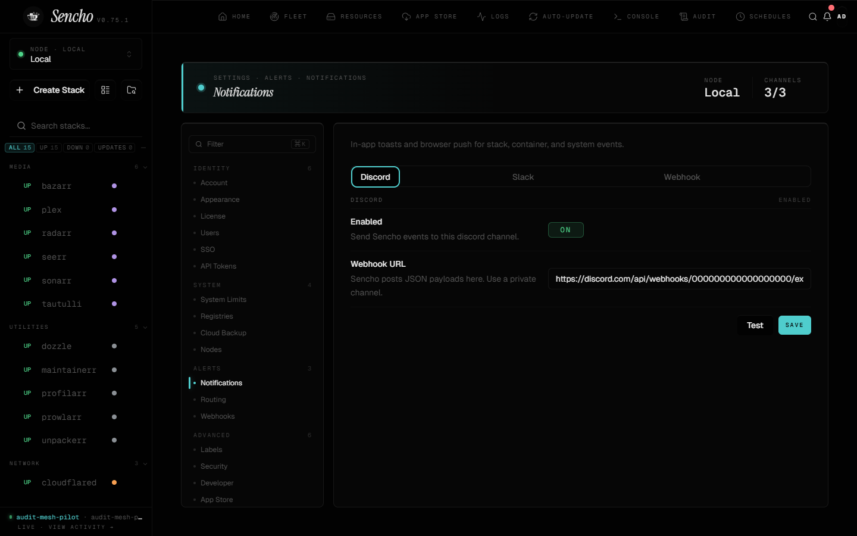Select the Discord channel tab
857x536 pixels.
click(x=376, y=177)
